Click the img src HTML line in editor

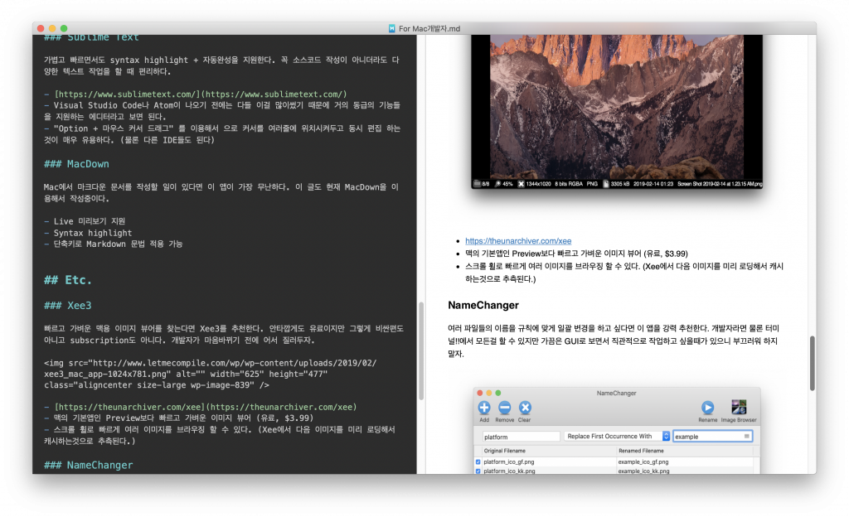(x=210, y=374)
